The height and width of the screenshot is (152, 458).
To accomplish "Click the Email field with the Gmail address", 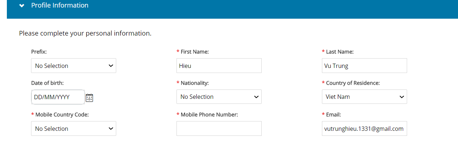I will tap(365, 129).
